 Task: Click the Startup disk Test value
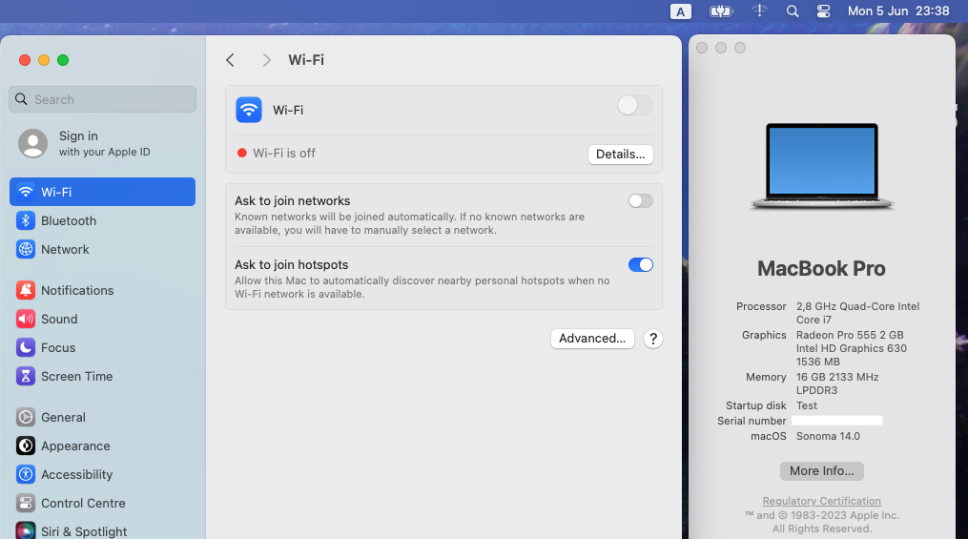[806, 405]
